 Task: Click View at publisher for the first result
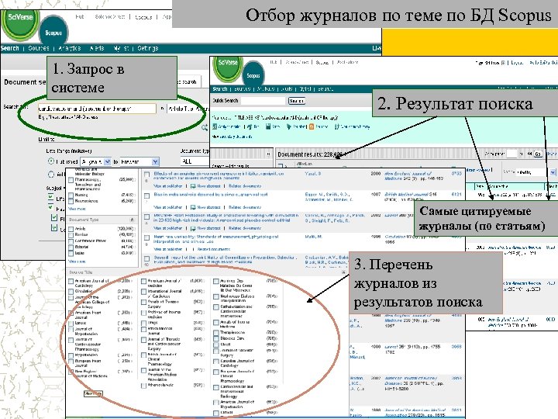tap(167, 186)
